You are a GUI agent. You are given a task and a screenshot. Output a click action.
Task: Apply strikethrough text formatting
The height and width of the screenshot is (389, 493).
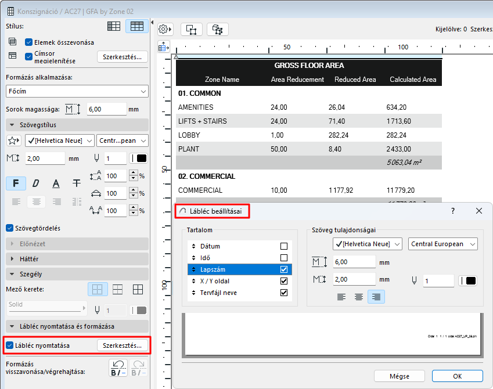76,183
